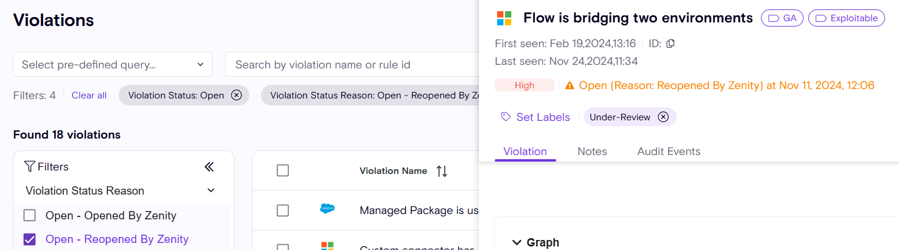
Task: Click the Clear all filters link
Action: click(x=89, y=96)
